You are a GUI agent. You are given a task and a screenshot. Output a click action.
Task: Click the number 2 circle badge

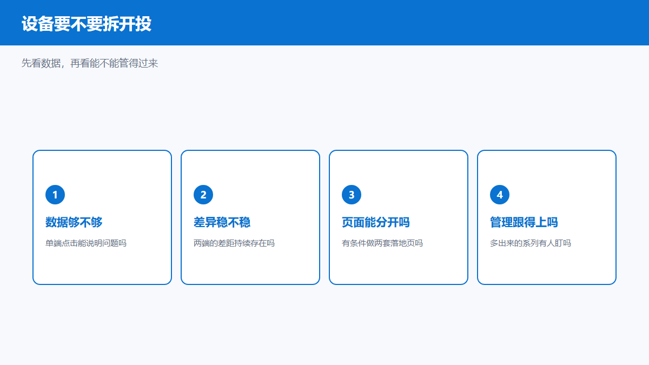[203, 195]
